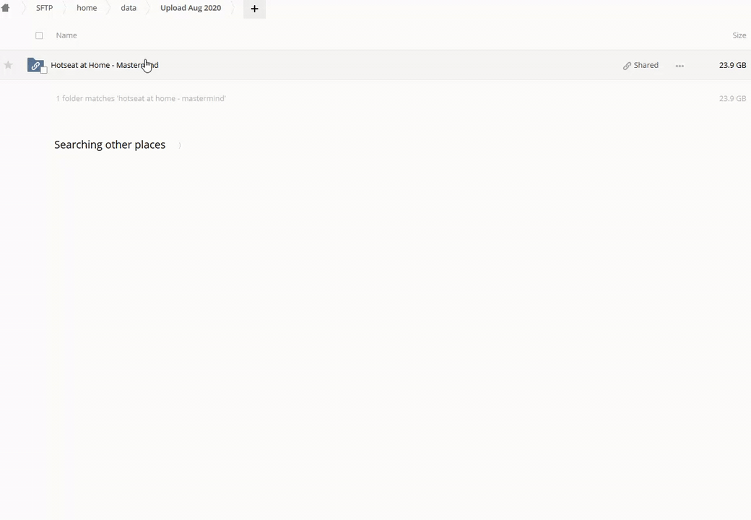Favorite the Hotseat at Home folder star
This screenshot has width=751, height=520.
pos(8,65)
